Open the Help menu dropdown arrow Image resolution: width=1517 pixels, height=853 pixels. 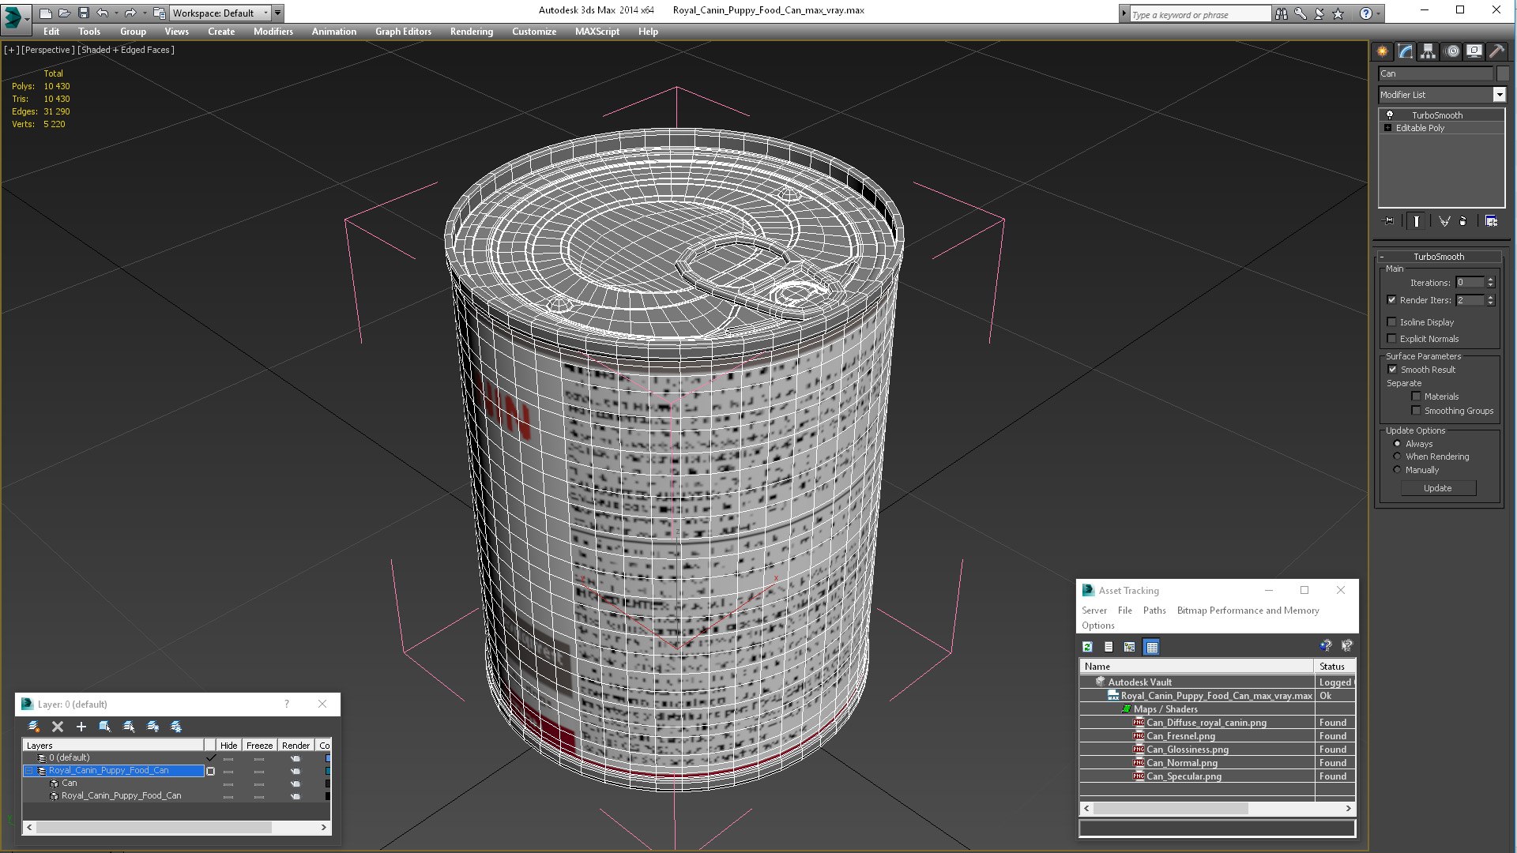coord(1379,13)
